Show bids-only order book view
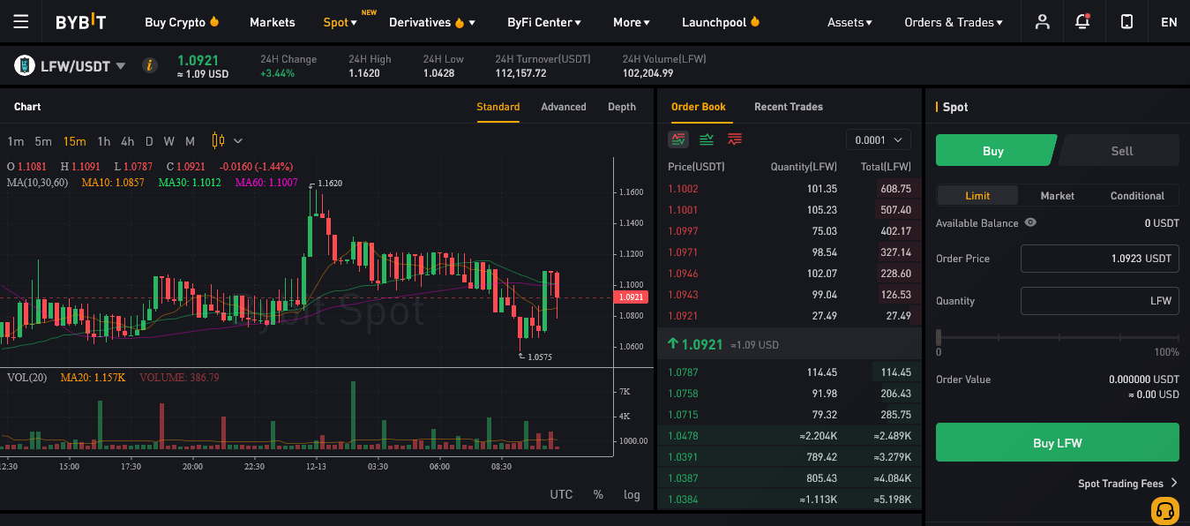The image size is (1190, 526). 707,139
